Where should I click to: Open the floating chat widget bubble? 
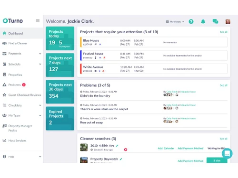(x=227, y=153)
